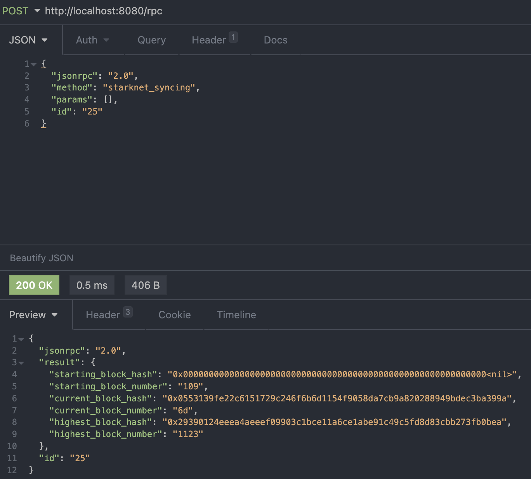Open the JSON body type dropdown

pos(28,40)
